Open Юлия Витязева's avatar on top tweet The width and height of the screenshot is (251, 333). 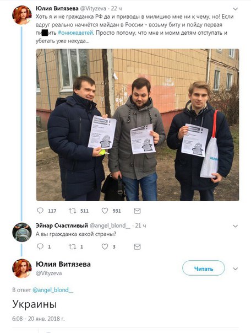click(22, 15)
